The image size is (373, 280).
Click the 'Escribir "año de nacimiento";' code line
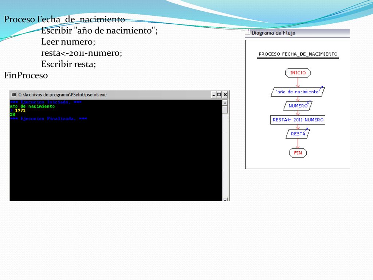99,31
